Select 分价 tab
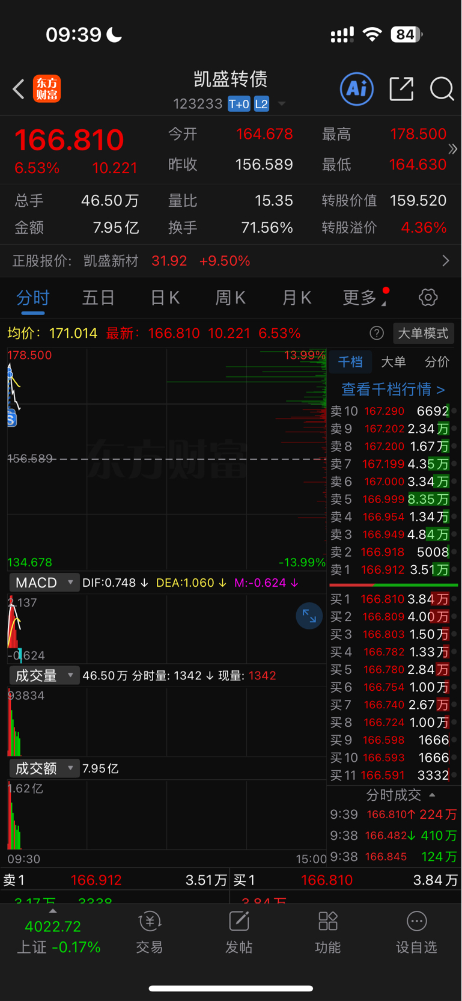The height and width of the screenshot is (1001, 462). (x=437, y=362)
